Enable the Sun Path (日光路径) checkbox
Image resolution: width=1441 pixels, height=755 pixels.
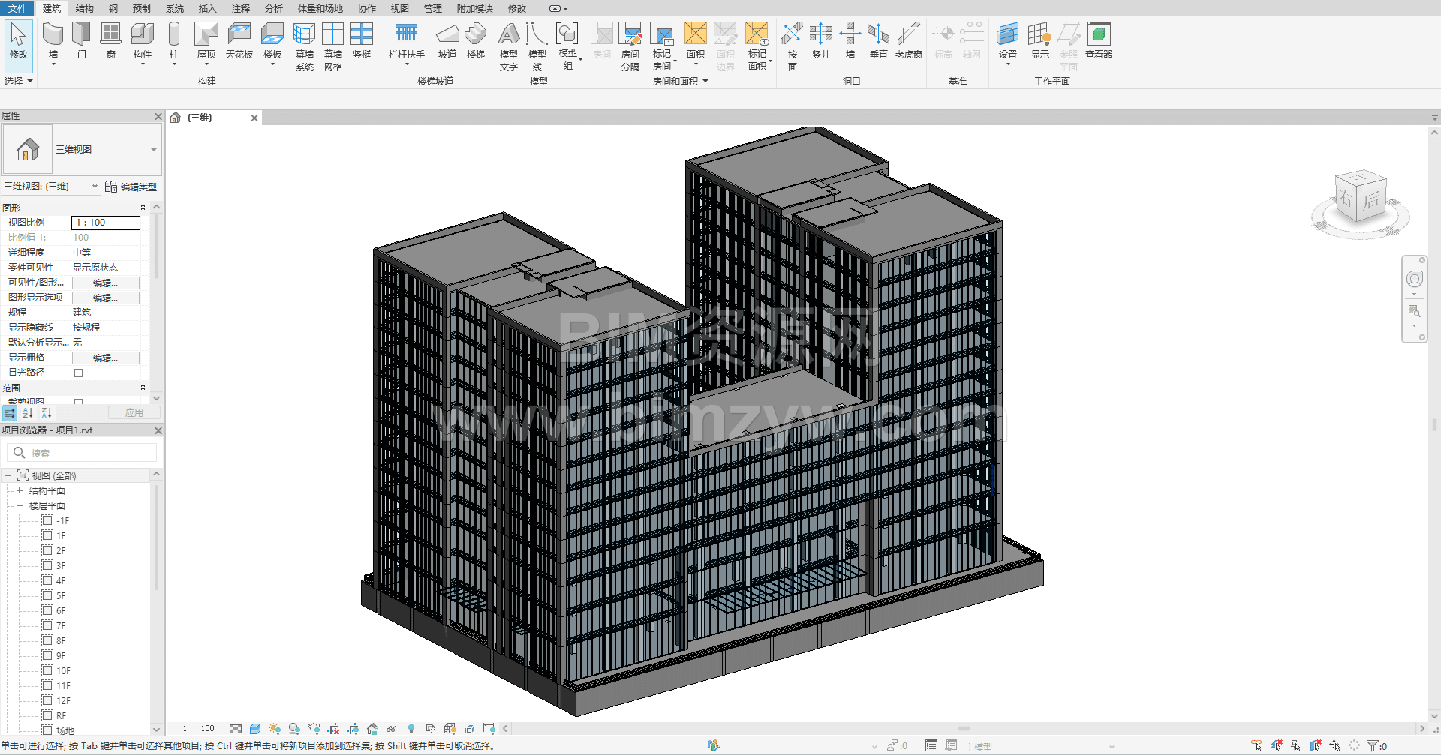78,373
